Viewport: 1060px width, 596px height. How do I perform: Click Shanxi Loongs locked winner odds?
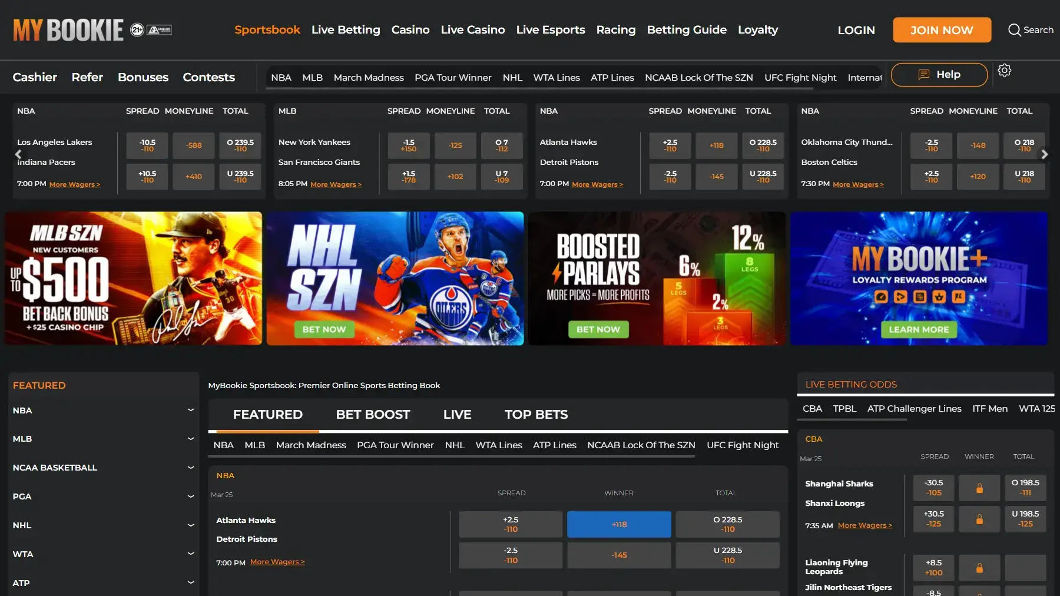[979, 519]
